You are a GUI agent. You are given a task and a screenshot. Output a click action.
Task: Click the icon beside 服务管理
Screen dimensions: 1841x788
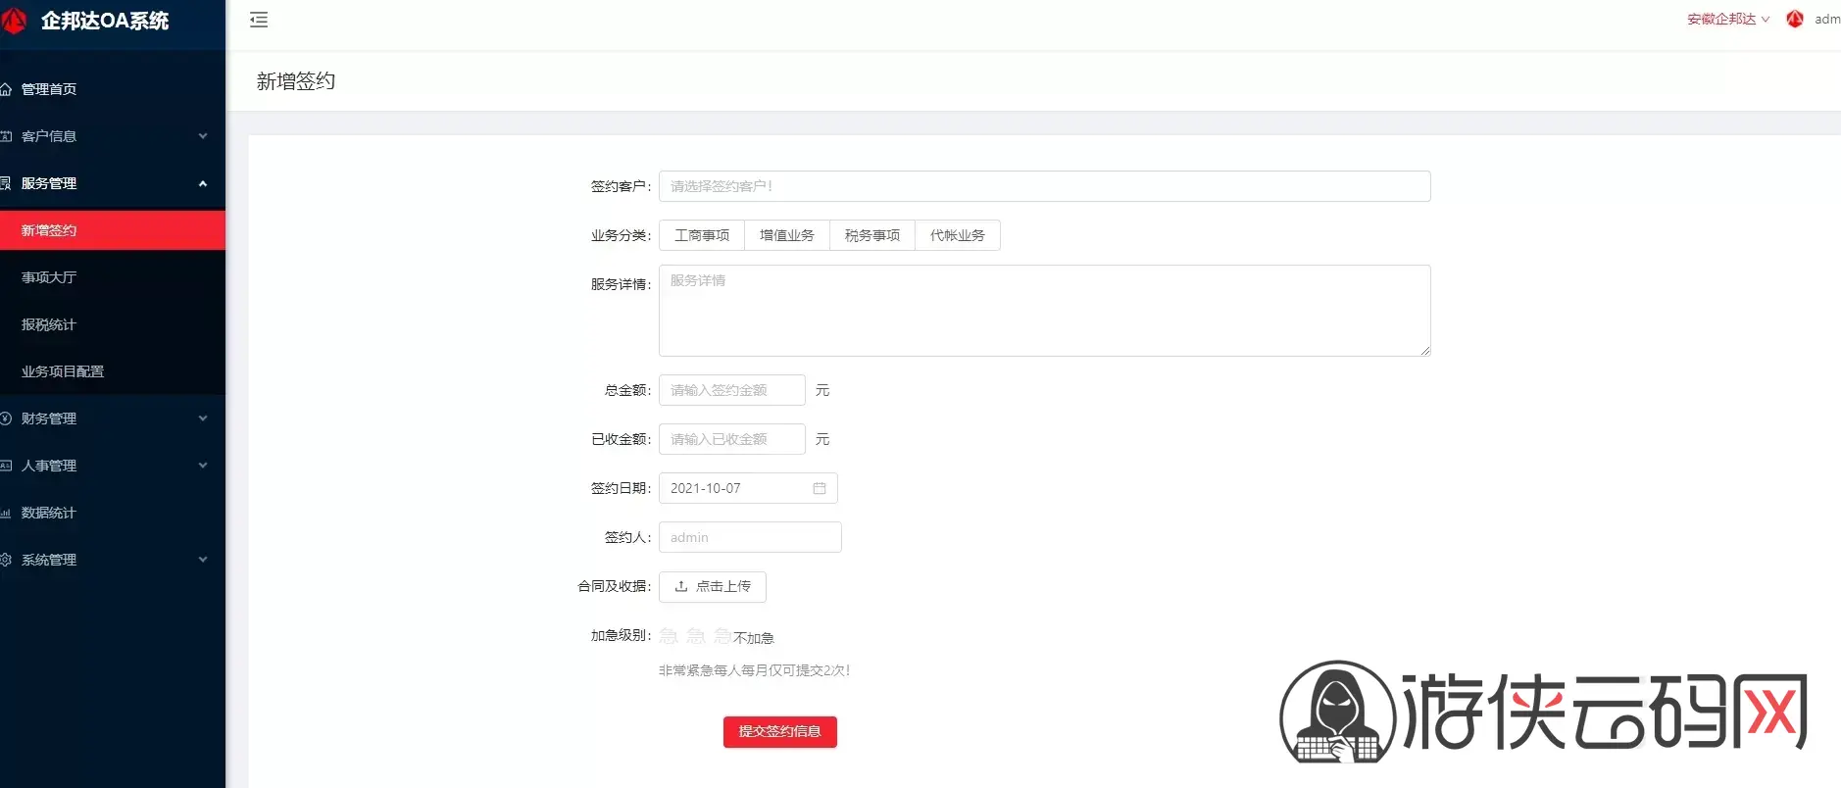pos(6,183)
